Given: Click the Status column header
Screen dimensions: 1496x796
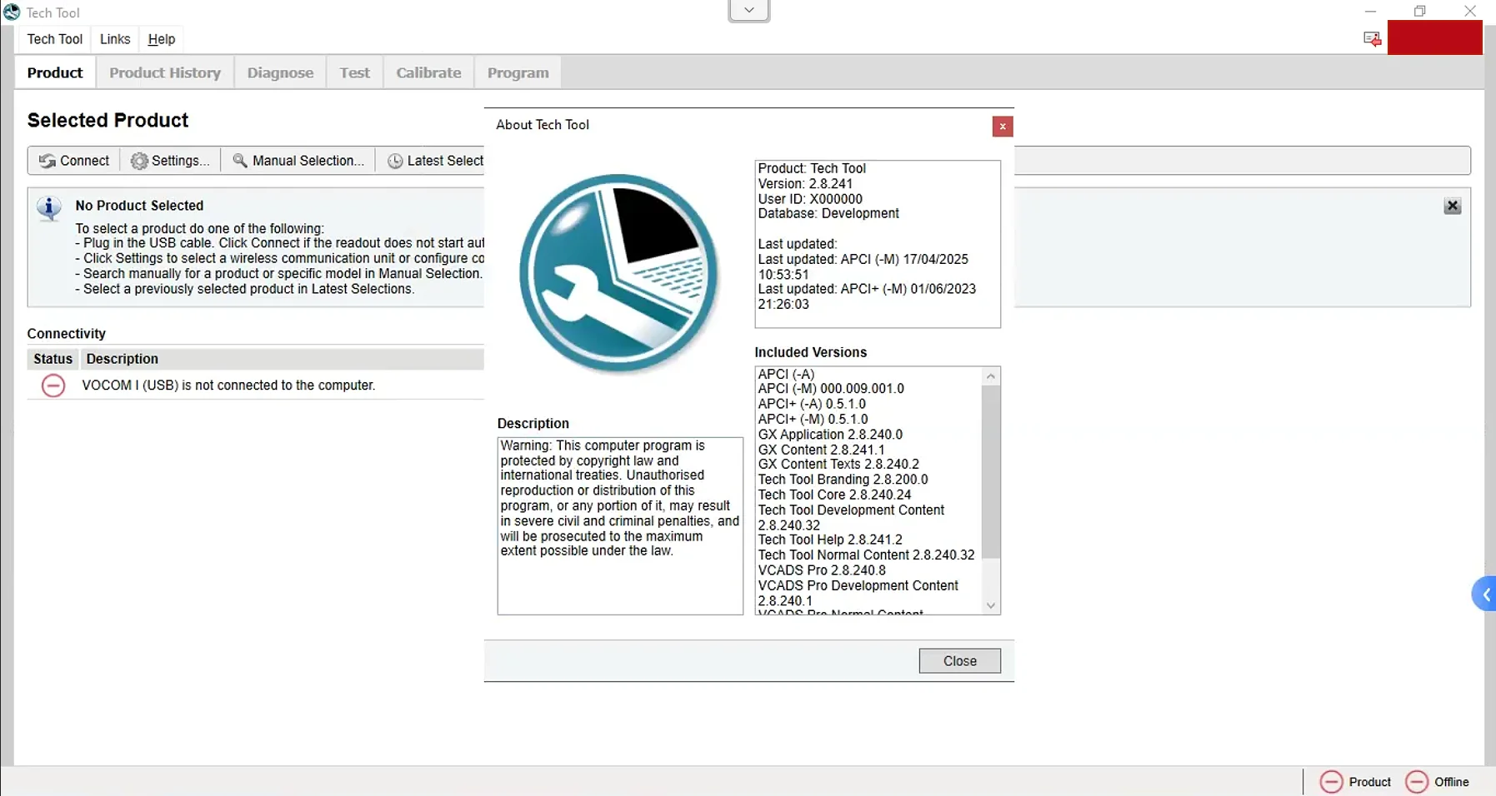Looking at the screenshot, I should click(x=53, y=359).
